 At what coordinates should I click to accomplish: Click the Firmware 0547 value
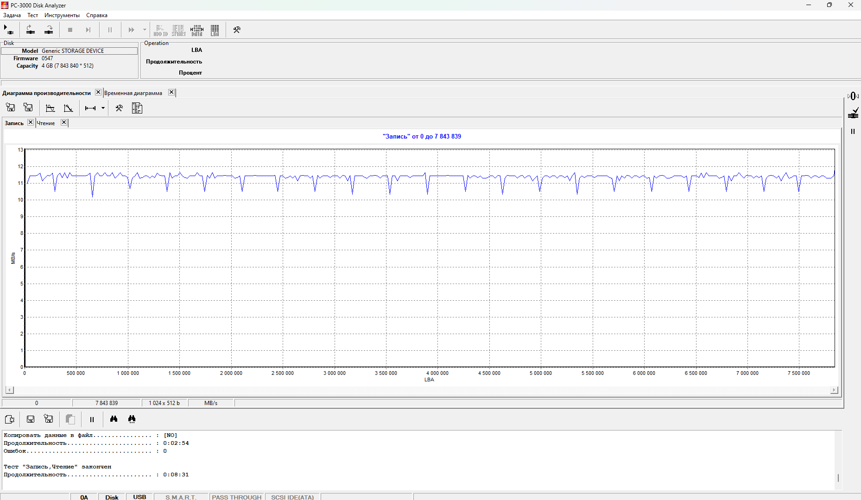(x=47, y=58)
